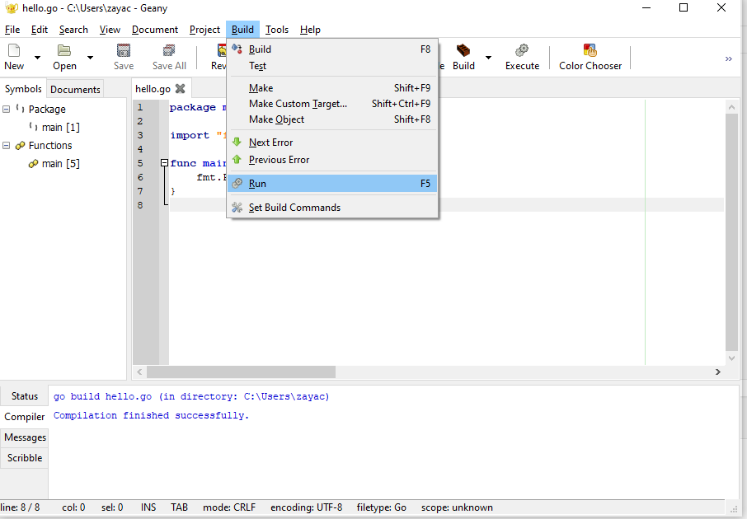This screenshot has width=747, height=519.
Task: Open the Tools menu
Action: coord(277,30)
